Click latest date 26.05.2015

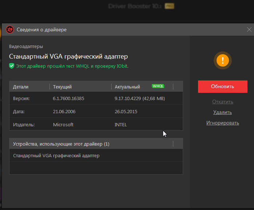coord(126,111)
